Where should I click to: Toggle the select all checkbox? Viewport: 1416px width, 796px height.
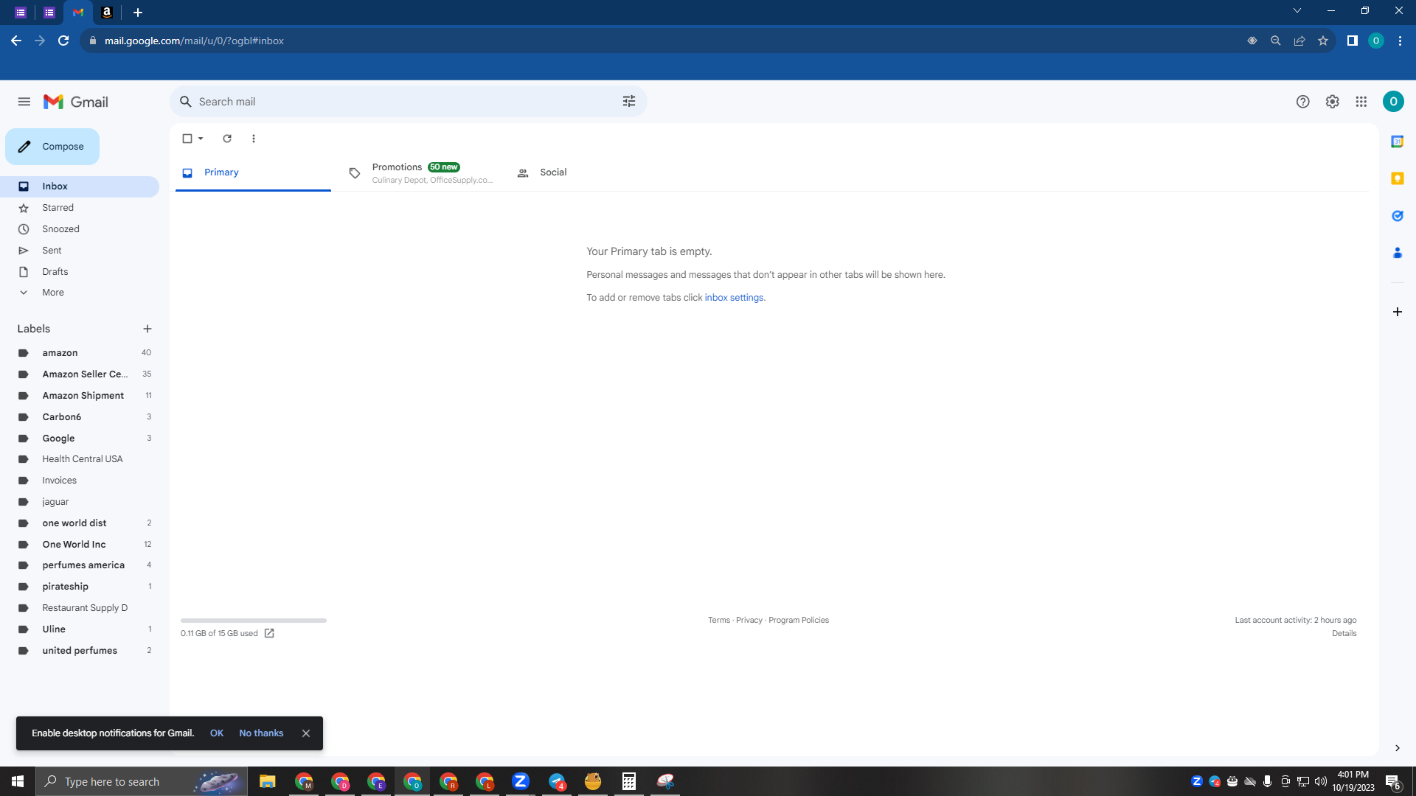point(187,139)
